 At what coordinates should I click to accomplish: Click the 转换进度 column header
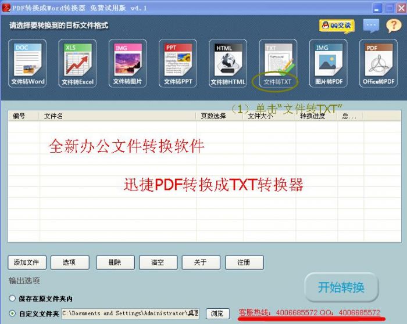click(x=316, y=116)
